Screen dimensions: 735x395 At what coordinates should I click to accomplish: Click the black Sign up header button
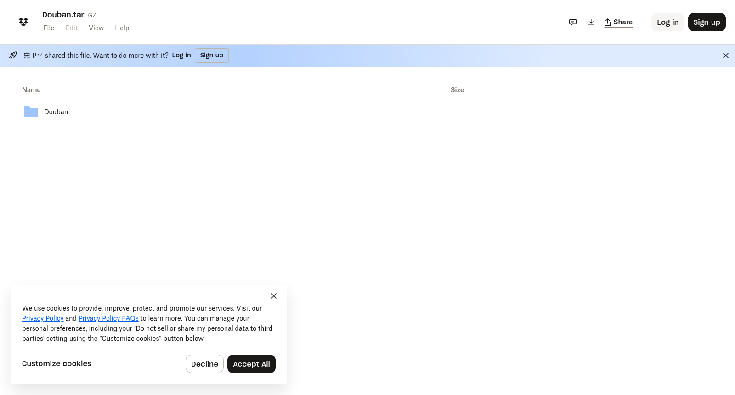707,22
